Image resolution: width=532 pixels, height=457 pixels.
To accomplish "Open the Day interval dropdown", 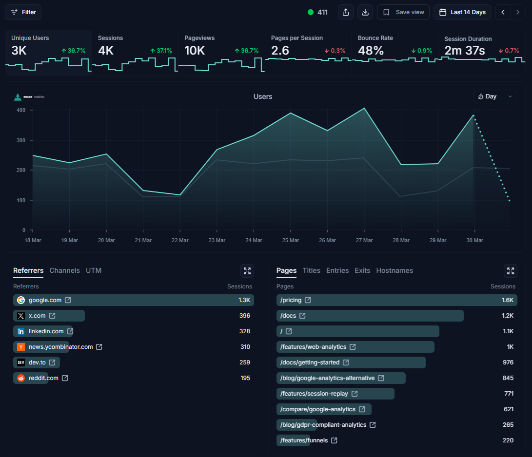I will point(495,96).
